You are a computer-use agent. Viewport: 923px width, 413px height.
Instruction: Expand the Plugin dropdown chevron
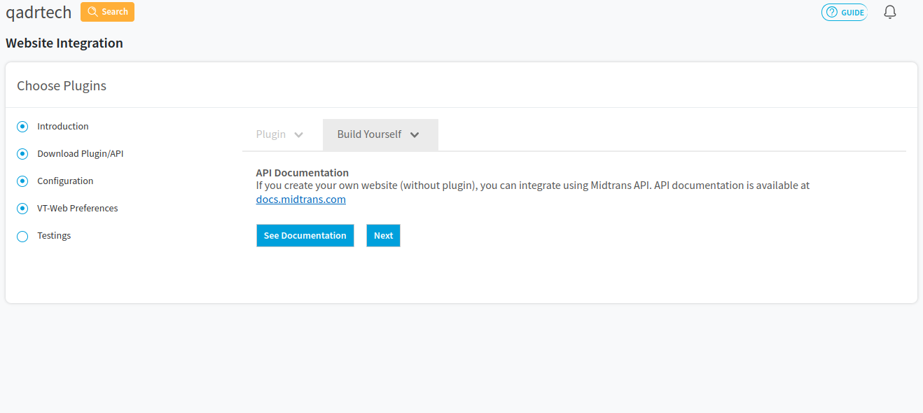299,135
